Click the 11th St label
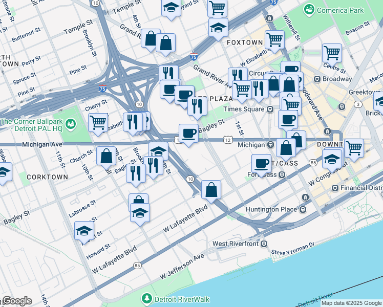 click(60, 160)
